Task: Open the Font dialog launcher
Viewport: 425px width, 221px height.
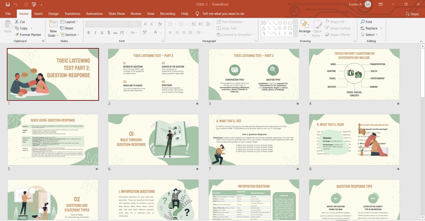Action: click(163, 41)
